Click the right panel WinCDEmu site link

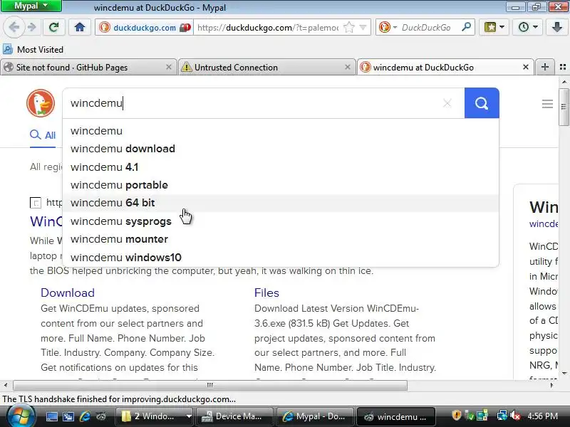tap(544, 223)
